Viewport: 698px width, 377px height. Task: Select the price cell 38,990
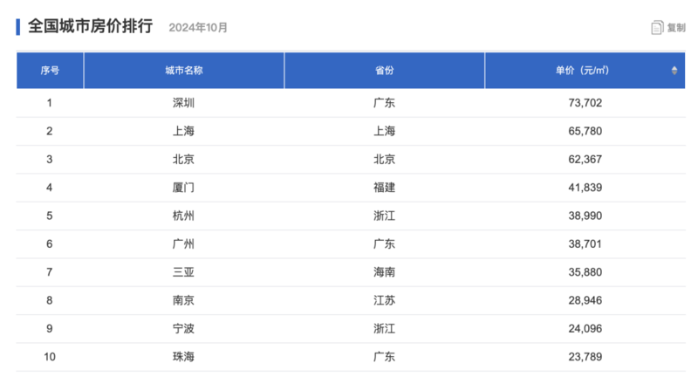coord(585,216)
